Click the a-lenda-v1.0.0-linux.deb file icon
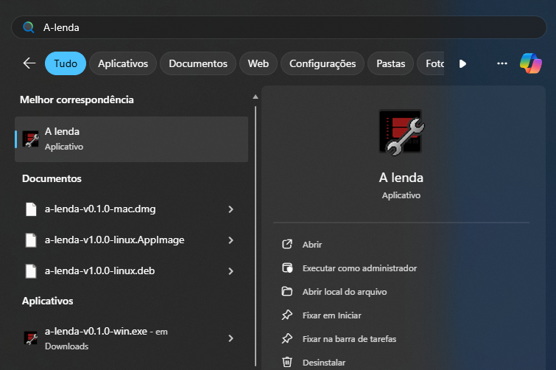This screenshot has width=556, height=370. pos(31,271)
